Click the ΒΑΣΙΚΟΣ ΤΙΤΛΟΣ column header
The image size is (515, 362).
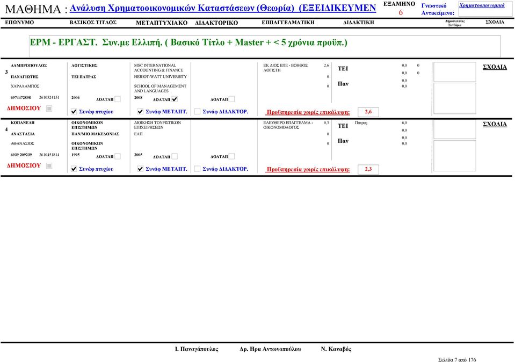pos(93,23)
